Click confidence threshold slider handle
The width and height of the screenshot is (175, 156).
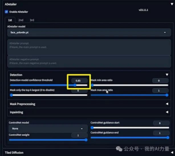[75, 85]
